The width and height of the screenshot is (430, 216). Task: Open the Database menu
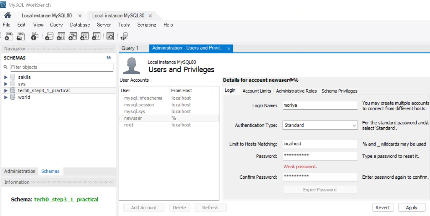pyautogui.click(x=80, y=25)
